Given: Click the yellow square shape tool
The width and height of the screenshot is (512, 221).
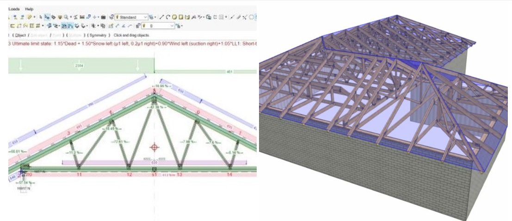Looking at the screenshot, I should click(181, 17).
